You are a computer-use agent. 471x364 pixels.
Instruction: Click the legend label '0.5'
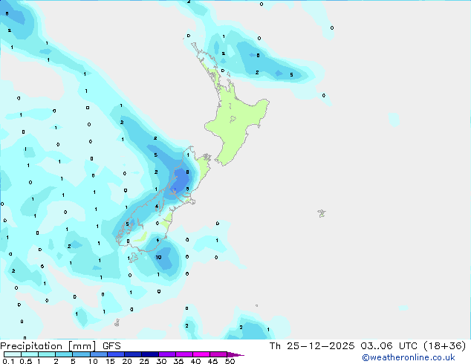(x=26, y=361)
